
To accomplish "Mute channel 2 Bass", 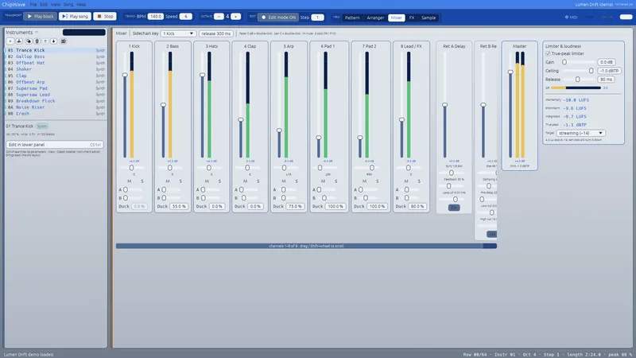I will [x=168, y=181].
